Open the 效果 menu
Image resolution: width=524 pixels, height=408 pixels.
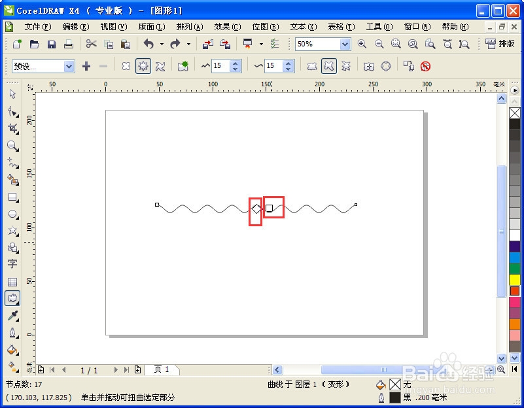click(x=226, y=27)
